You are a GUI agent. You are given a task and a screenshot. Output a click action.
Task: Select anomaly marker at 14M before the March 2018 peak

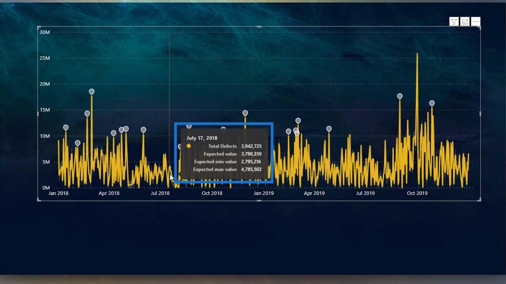[x=87, y=114]
